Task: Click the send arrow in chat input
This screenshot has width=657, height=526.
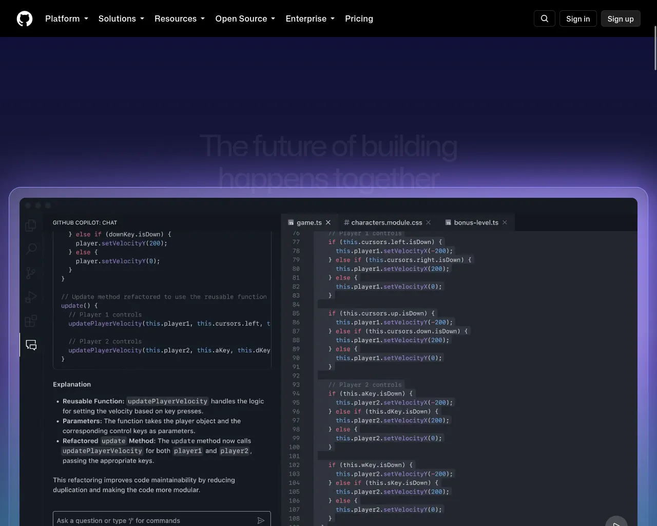Action: [x=261, y=520]
